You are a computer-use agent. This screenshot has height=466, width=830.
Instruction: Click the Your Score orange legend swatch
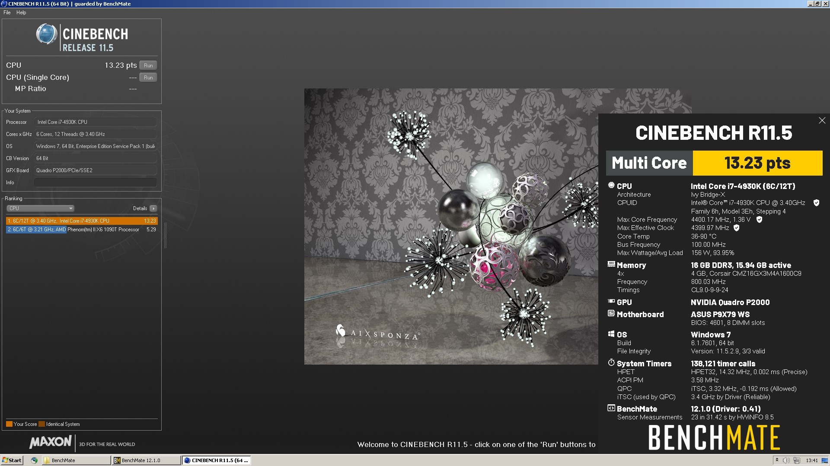pos(9,424)
